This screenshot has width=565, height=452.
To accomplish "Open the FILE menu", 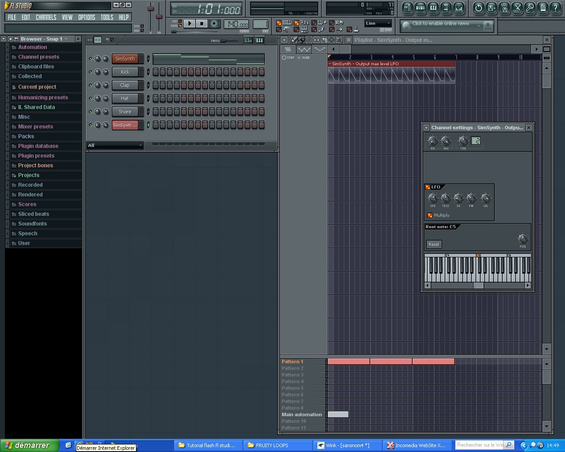I will tap(12, 17).
